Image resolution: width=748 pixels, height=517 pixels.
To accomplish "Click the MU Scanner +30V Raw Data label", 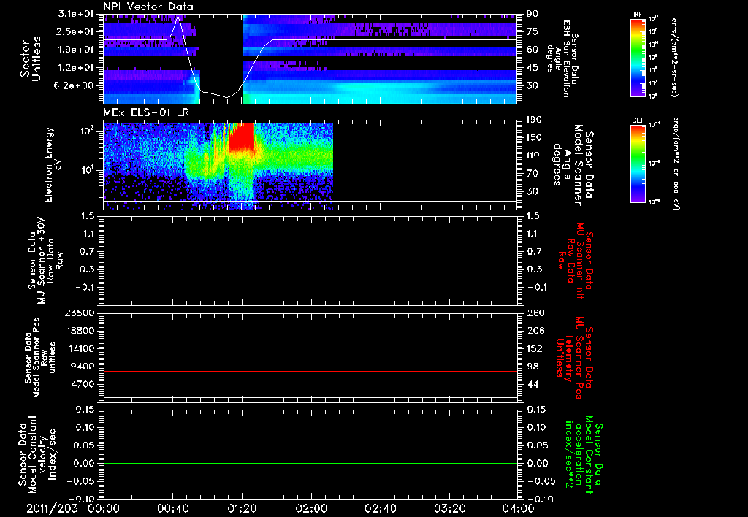I will click(45, 261).
